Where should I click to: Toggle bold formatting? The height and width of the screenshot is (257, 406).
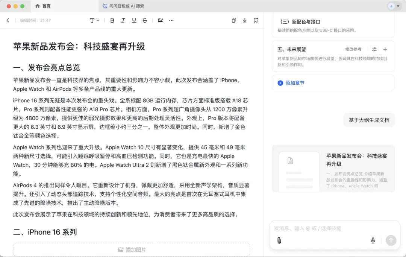click(112, 20)
